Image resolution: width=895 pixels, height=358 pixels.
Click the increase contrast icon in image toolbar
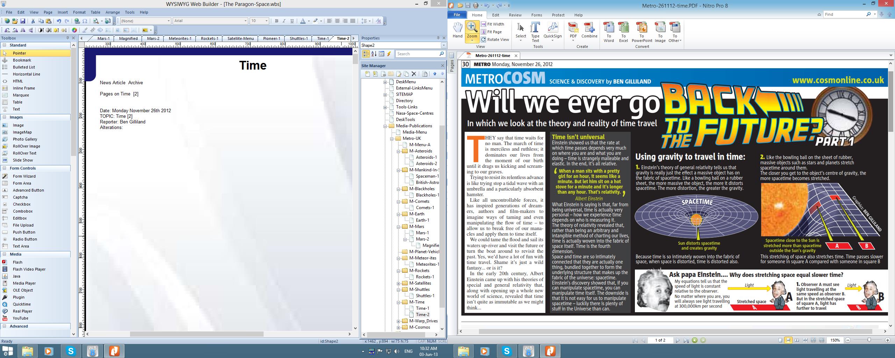click(41, 30)
